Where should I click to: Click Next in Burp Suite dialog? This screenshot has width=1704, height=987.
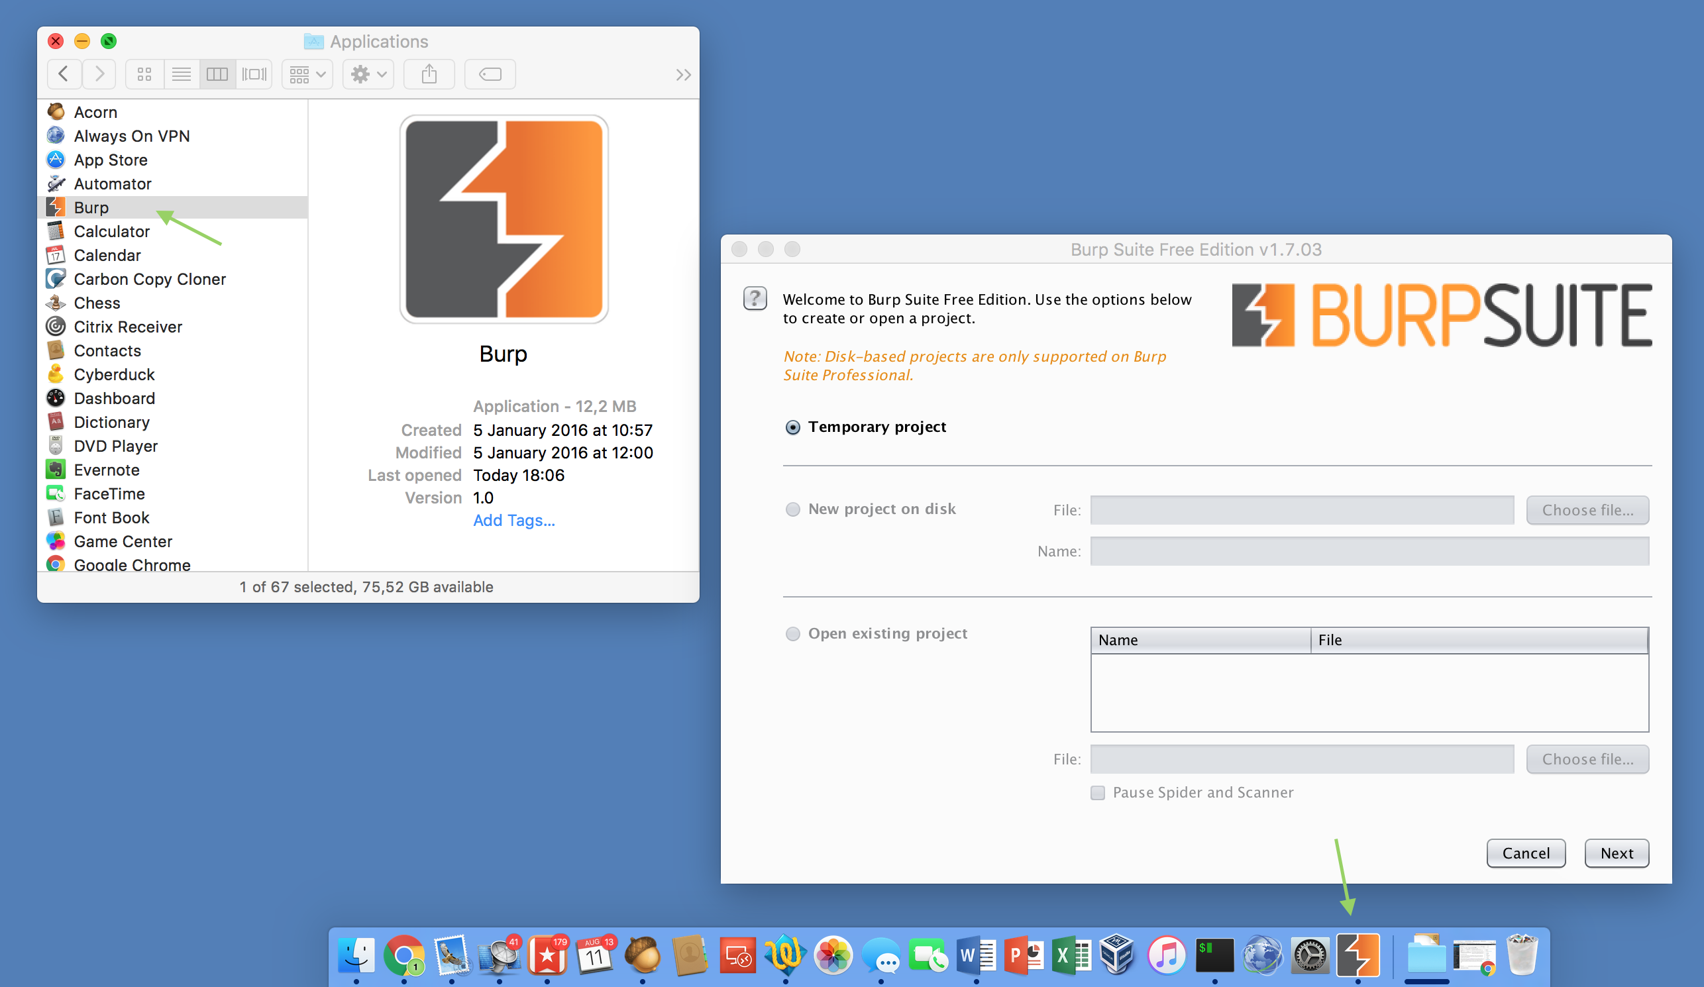(1616, 853)
